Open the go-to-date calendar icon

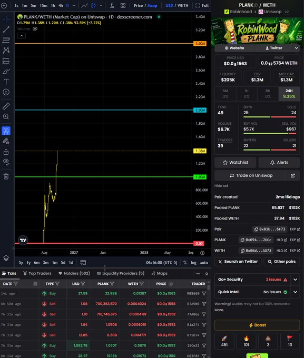coord(83,262)
